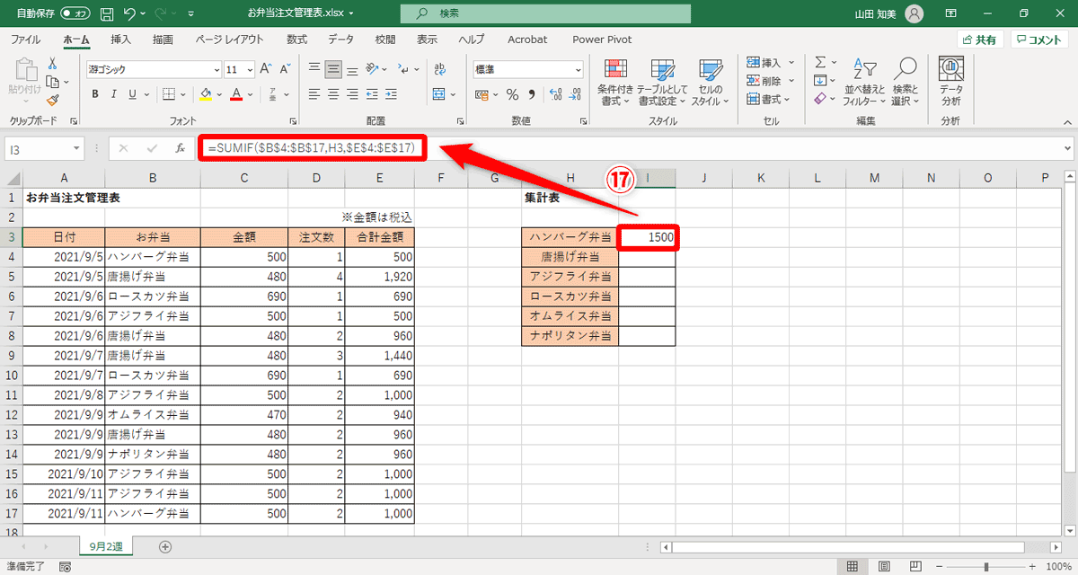This screenshot has height=575, width=1078.
Task: Click the zoom slider on status bar
Action: (x=987, y=567)
